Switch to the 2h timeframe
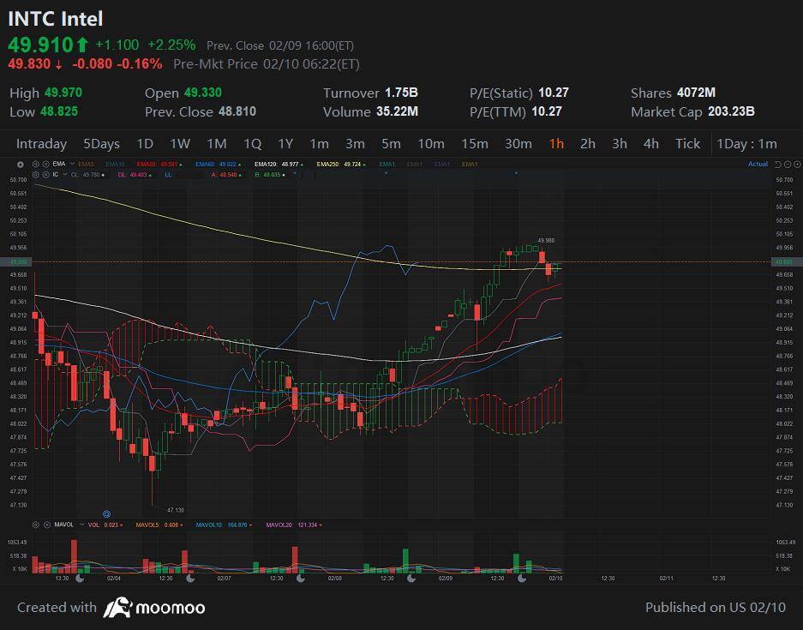The width and height of the screenshot is (803, 630). tap(588, 144)
